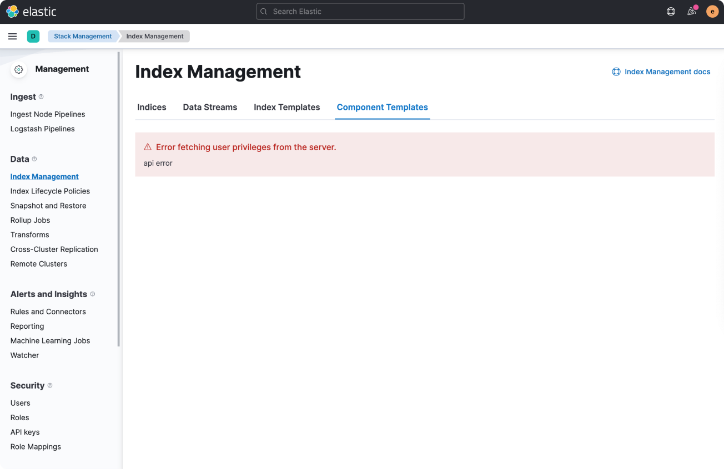Open the help menu in the top bar
724x469 pixels.
671,11
